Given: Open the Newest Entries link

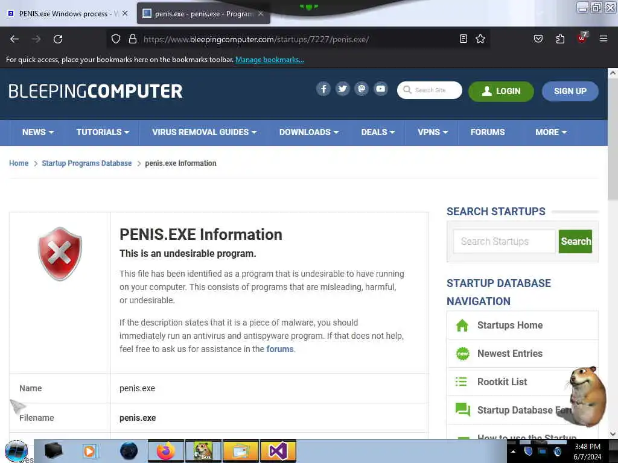Looking at the screenshot, I should pyautogui.click(x=510, y=353).
